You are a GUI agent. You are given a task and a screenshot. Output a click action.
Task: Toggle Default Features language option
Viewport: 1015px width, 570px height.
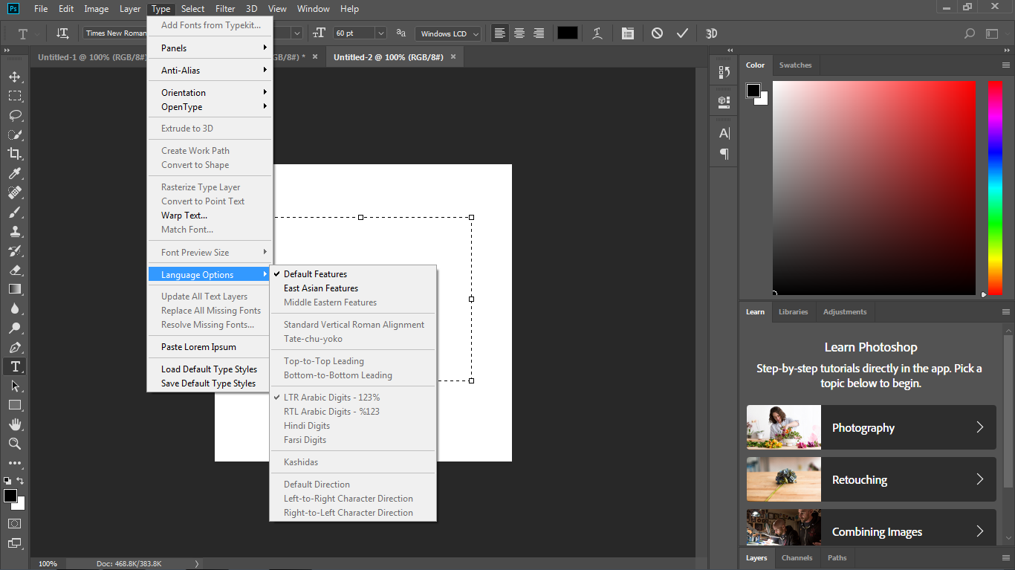[315, 274]
